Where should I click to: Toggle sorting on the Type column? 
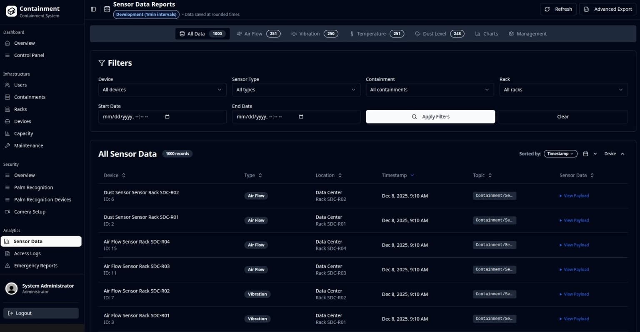coord(260,175)
